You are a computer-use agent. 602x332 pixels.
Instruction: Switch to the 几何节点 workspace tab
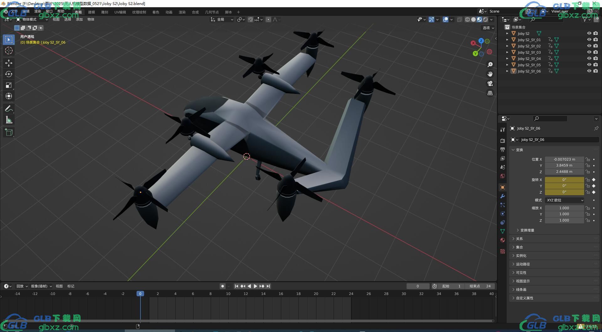click(212, 12)
